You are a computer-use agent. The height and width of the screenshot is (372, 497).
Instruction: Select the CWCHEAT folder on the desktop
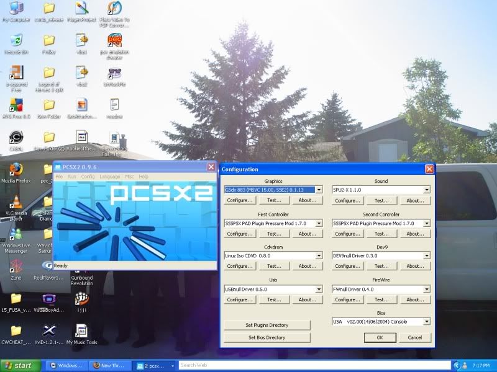16,335
